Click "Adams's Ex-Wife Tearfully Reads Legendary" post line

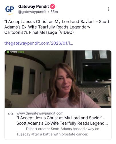47,27
